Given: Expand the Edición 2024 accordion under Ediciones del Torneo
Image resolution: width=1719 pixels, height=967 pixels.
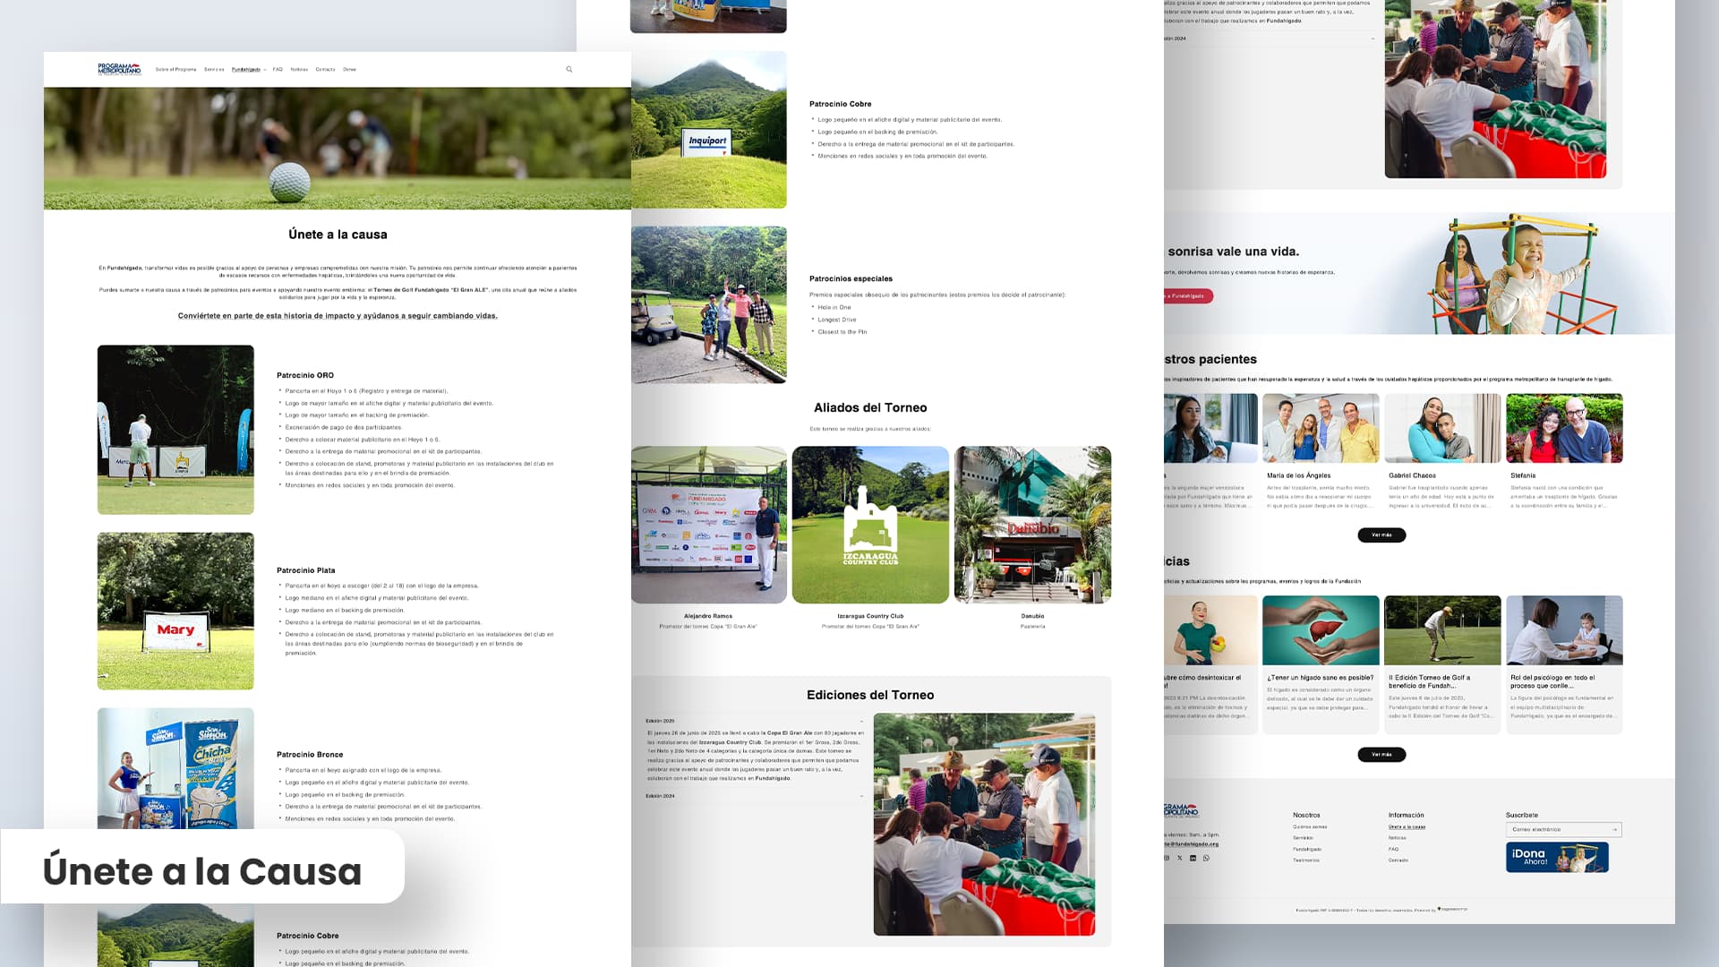Looking at the screenshot, I should pos(755,796).
